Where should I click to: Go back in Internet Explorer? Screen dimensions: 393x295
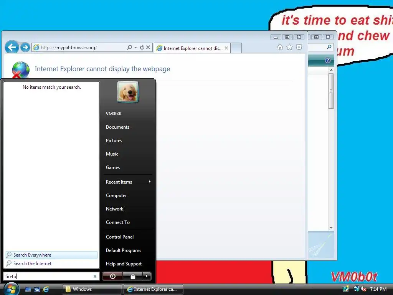(x=12, y=47)
